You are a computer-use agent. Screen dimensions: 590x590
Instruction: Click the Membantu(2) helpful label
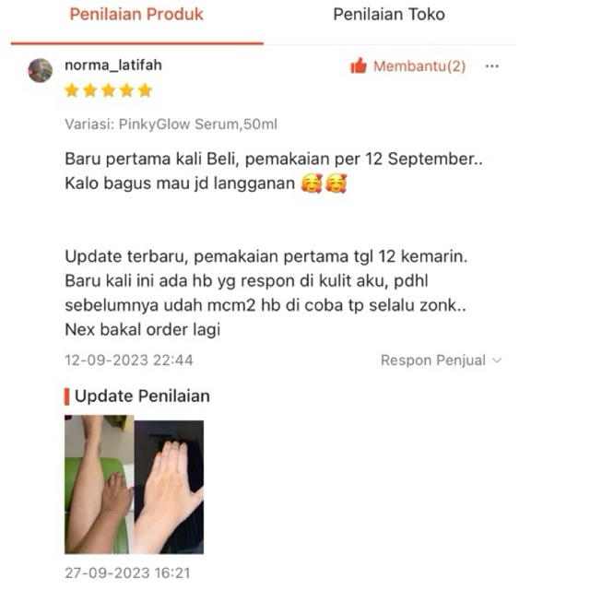(x=419, y=66)
